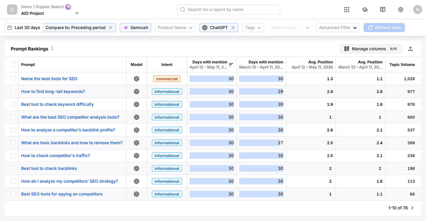Open the academy graduation cap icon

coord(365,10)
